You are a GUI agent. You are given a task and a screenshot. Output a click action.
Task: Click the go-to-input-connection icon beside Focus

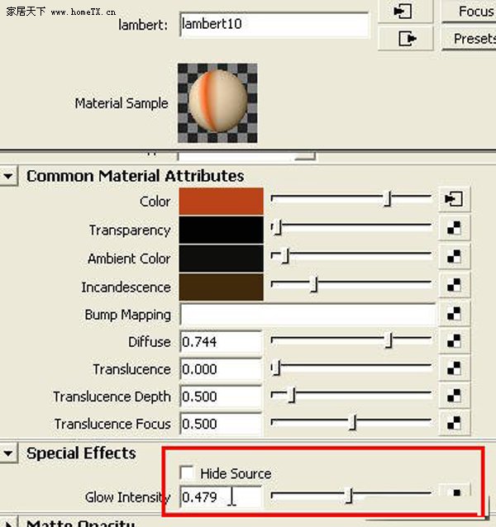pos(404,11)
